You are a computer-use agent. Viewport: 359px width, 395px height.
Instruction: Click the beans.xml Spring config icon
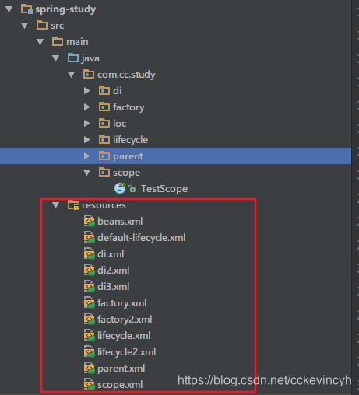(89, 222)
